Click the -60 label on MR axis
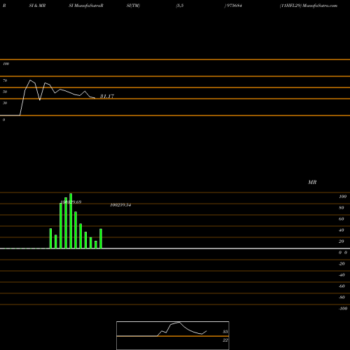Screen dimensions: 350x350 [342, 286]
